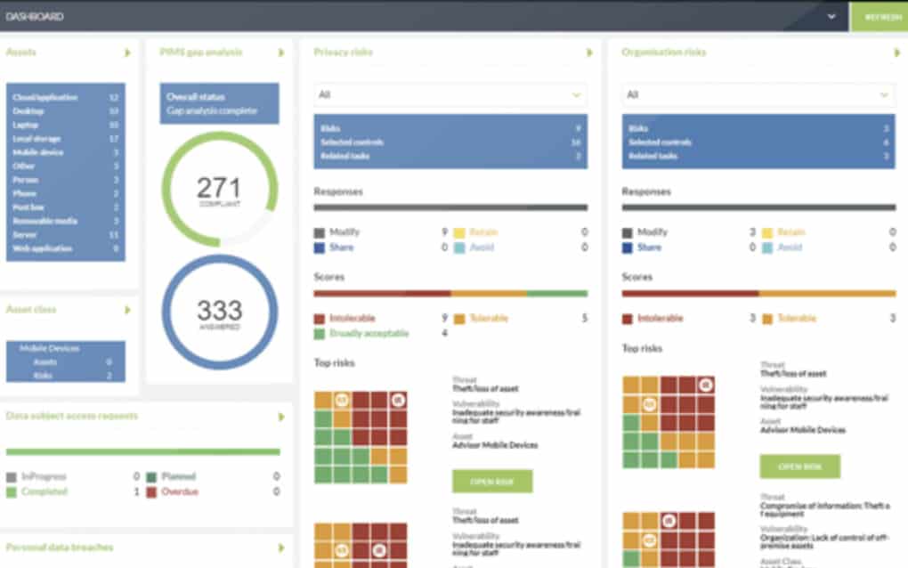The height and width of the screenshot is (568, 908).
Task: Open the All filter dropdown in Privacy risks
Action: click(450, 94)
